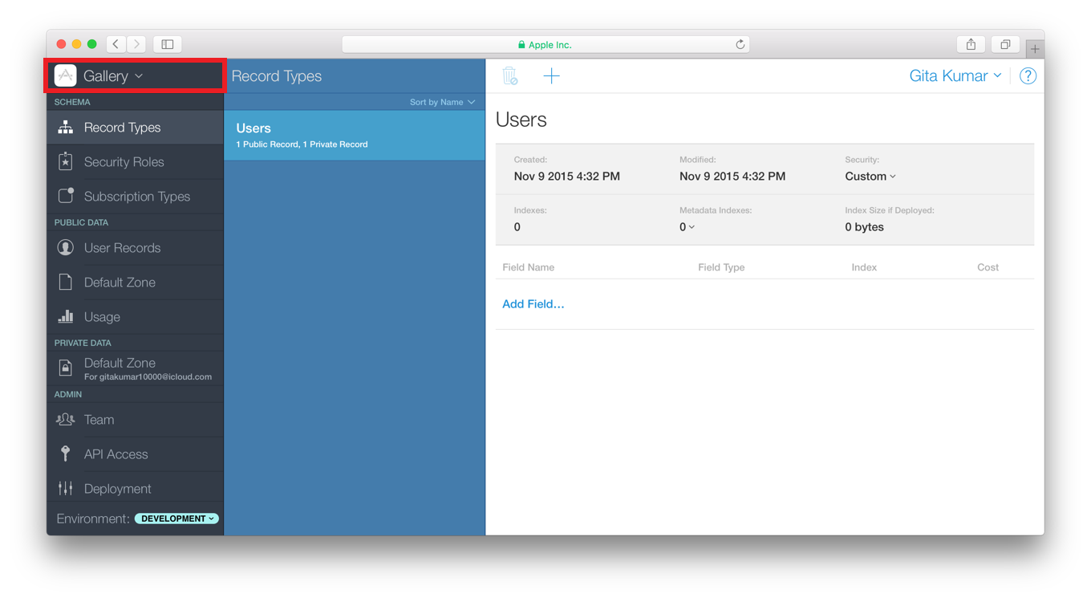
Task: Select the Record Types icon in sidebar
Action: pos(65,127)
